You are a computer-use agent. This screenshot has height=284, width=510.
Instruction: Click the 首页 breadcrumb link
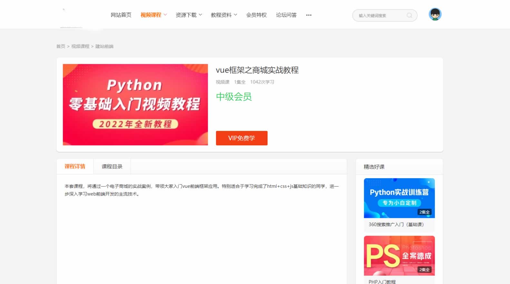61,46
